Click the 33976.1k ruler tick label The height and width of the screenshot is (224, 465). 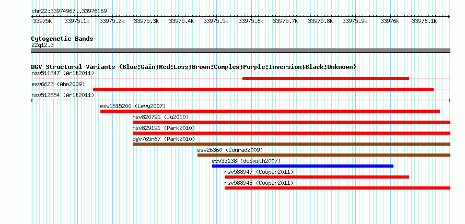(425, 21)
